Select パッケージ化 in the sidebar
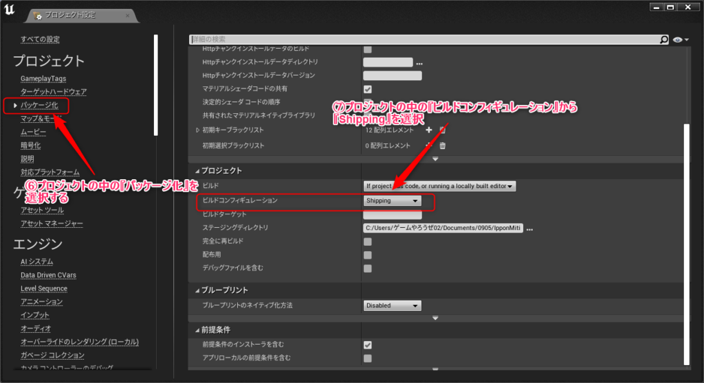The height and width of the screenshot is (383, 704). point(44,105)
